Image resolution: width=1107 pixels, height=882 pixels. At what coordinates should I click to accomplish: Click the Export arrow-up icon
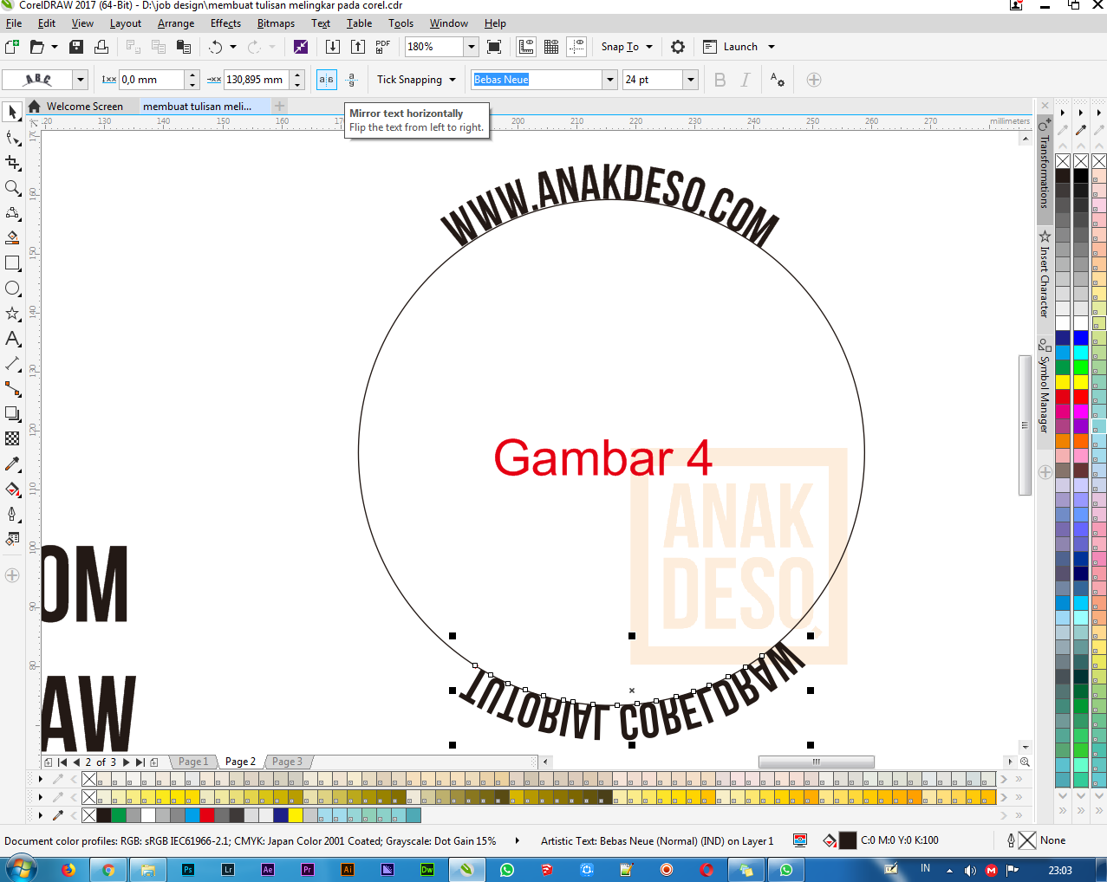click(357, 47)
